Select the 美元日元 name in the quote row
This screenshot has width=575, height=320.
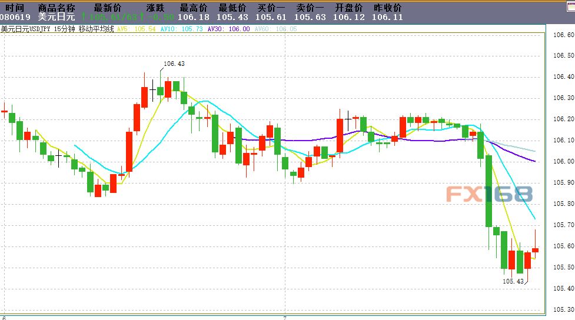pyautogui.click(x=56, y=17)
